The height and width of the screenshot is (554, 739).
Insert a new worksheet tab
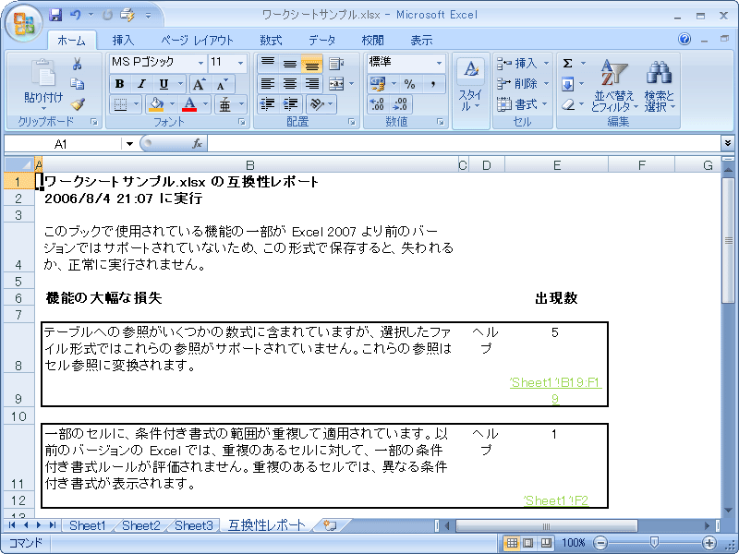(330, 525)
